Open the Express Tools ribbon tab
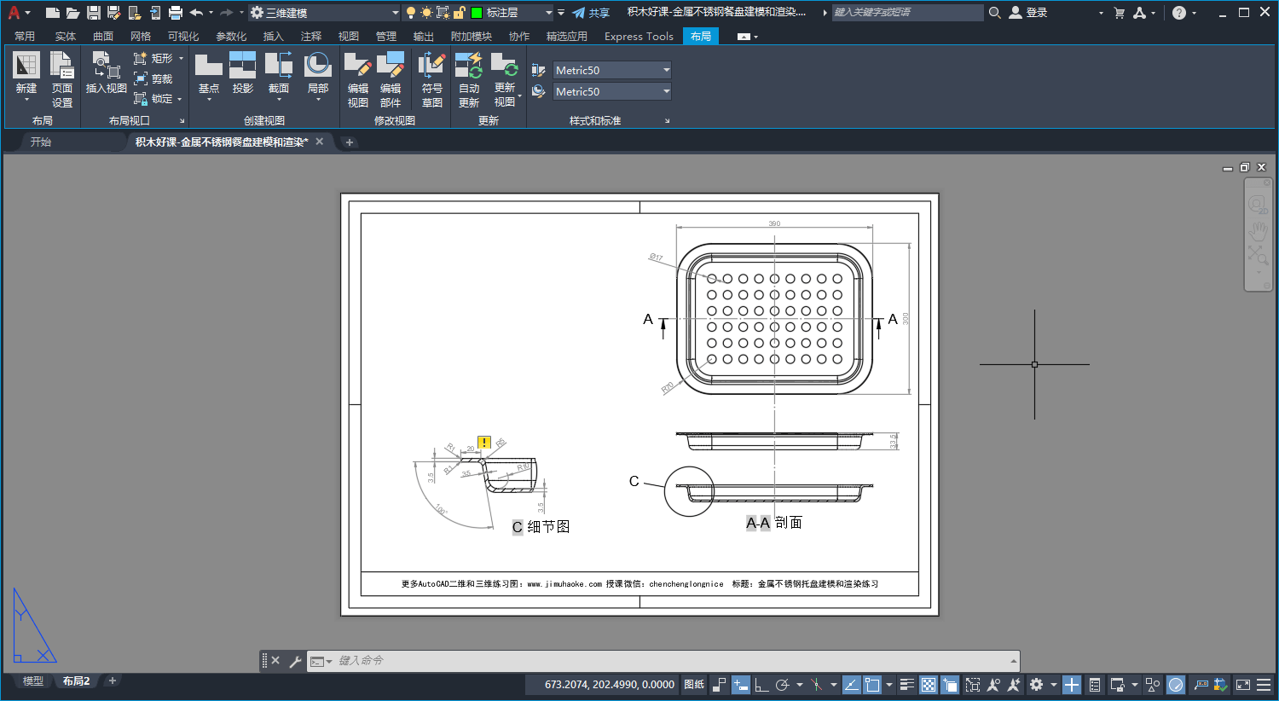Screen dimensions: 1279x701 pos(639,36)
